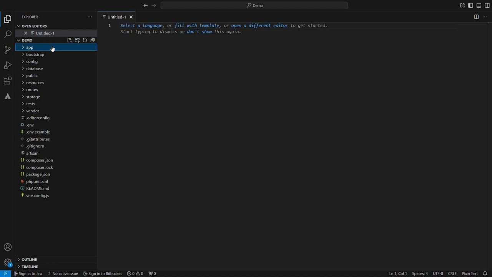Screen dimensions: 492x277
Task: Click the Customize Layout icon
Action: tap(462, 5)
